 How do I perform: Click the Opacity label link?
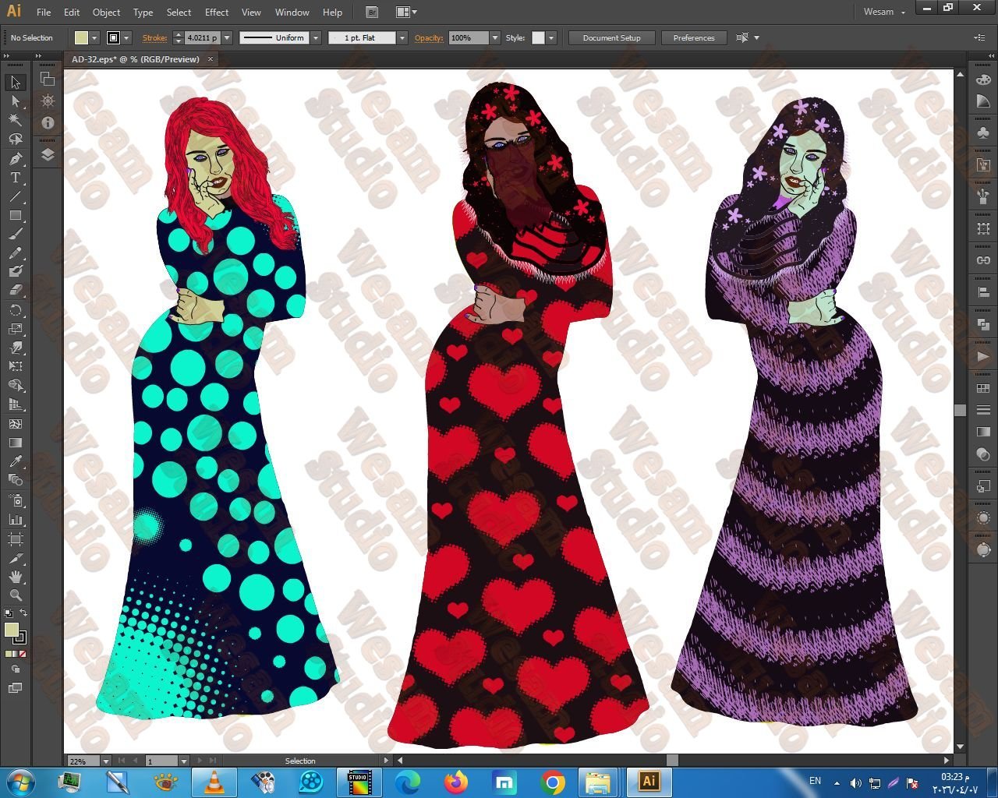pyautogui.click(x=429, y=37)
